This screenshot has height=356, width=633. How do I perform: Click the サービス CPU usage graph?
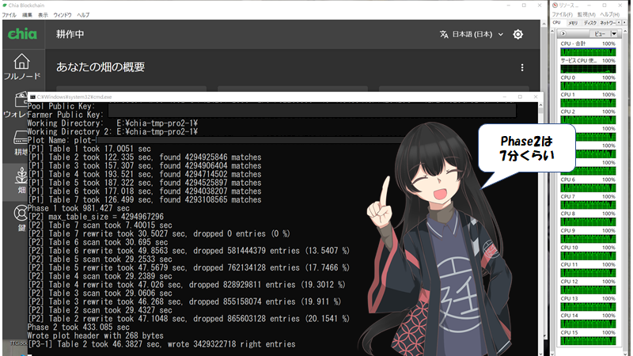(x=588, y=69)
